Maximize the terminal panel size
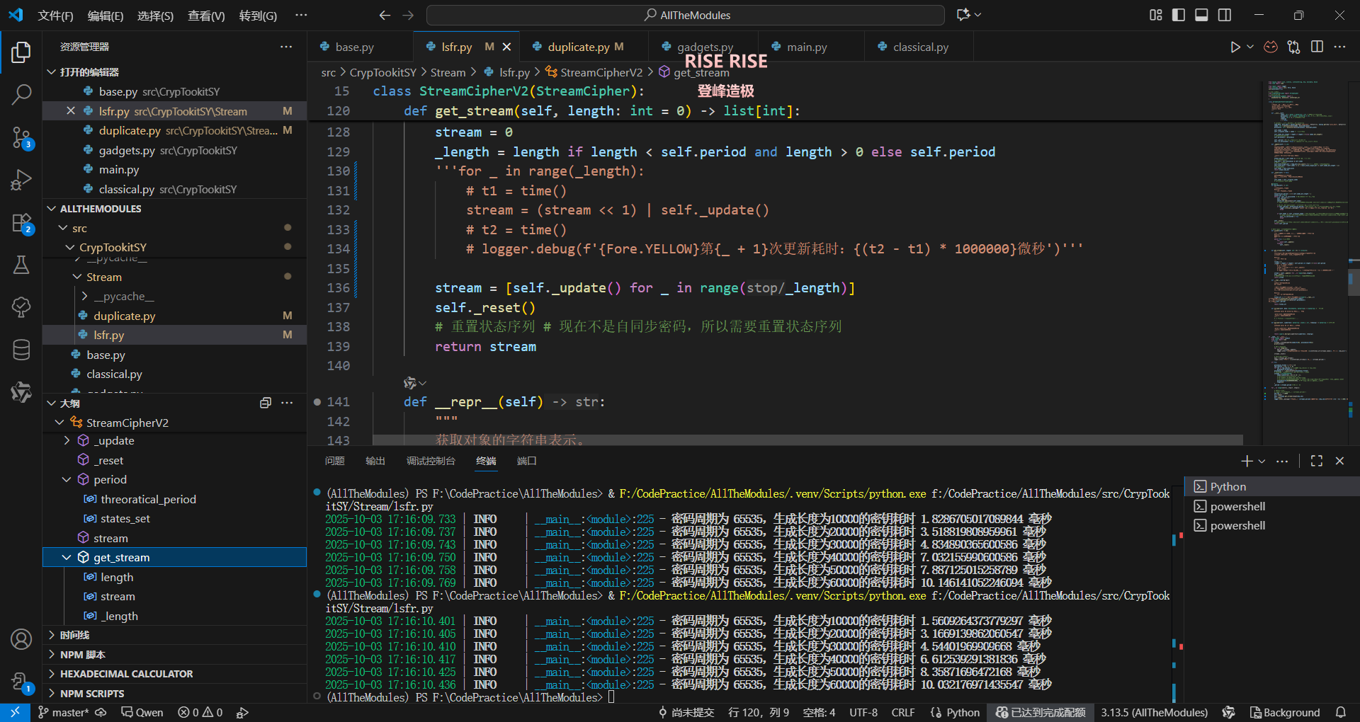The height and width of the screenshot is (722, 1360). click(x=1317, y=461)
